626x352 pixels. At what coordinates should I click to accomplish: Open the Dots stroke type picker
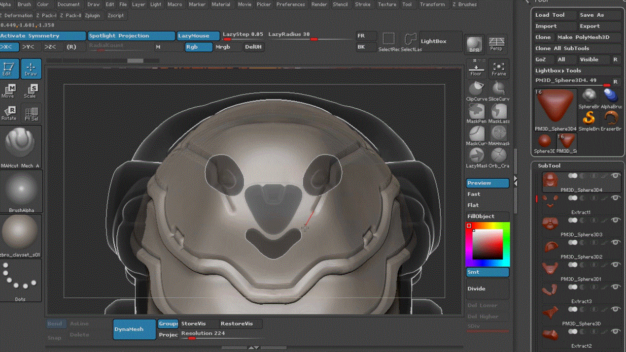(x=21, y=281)
